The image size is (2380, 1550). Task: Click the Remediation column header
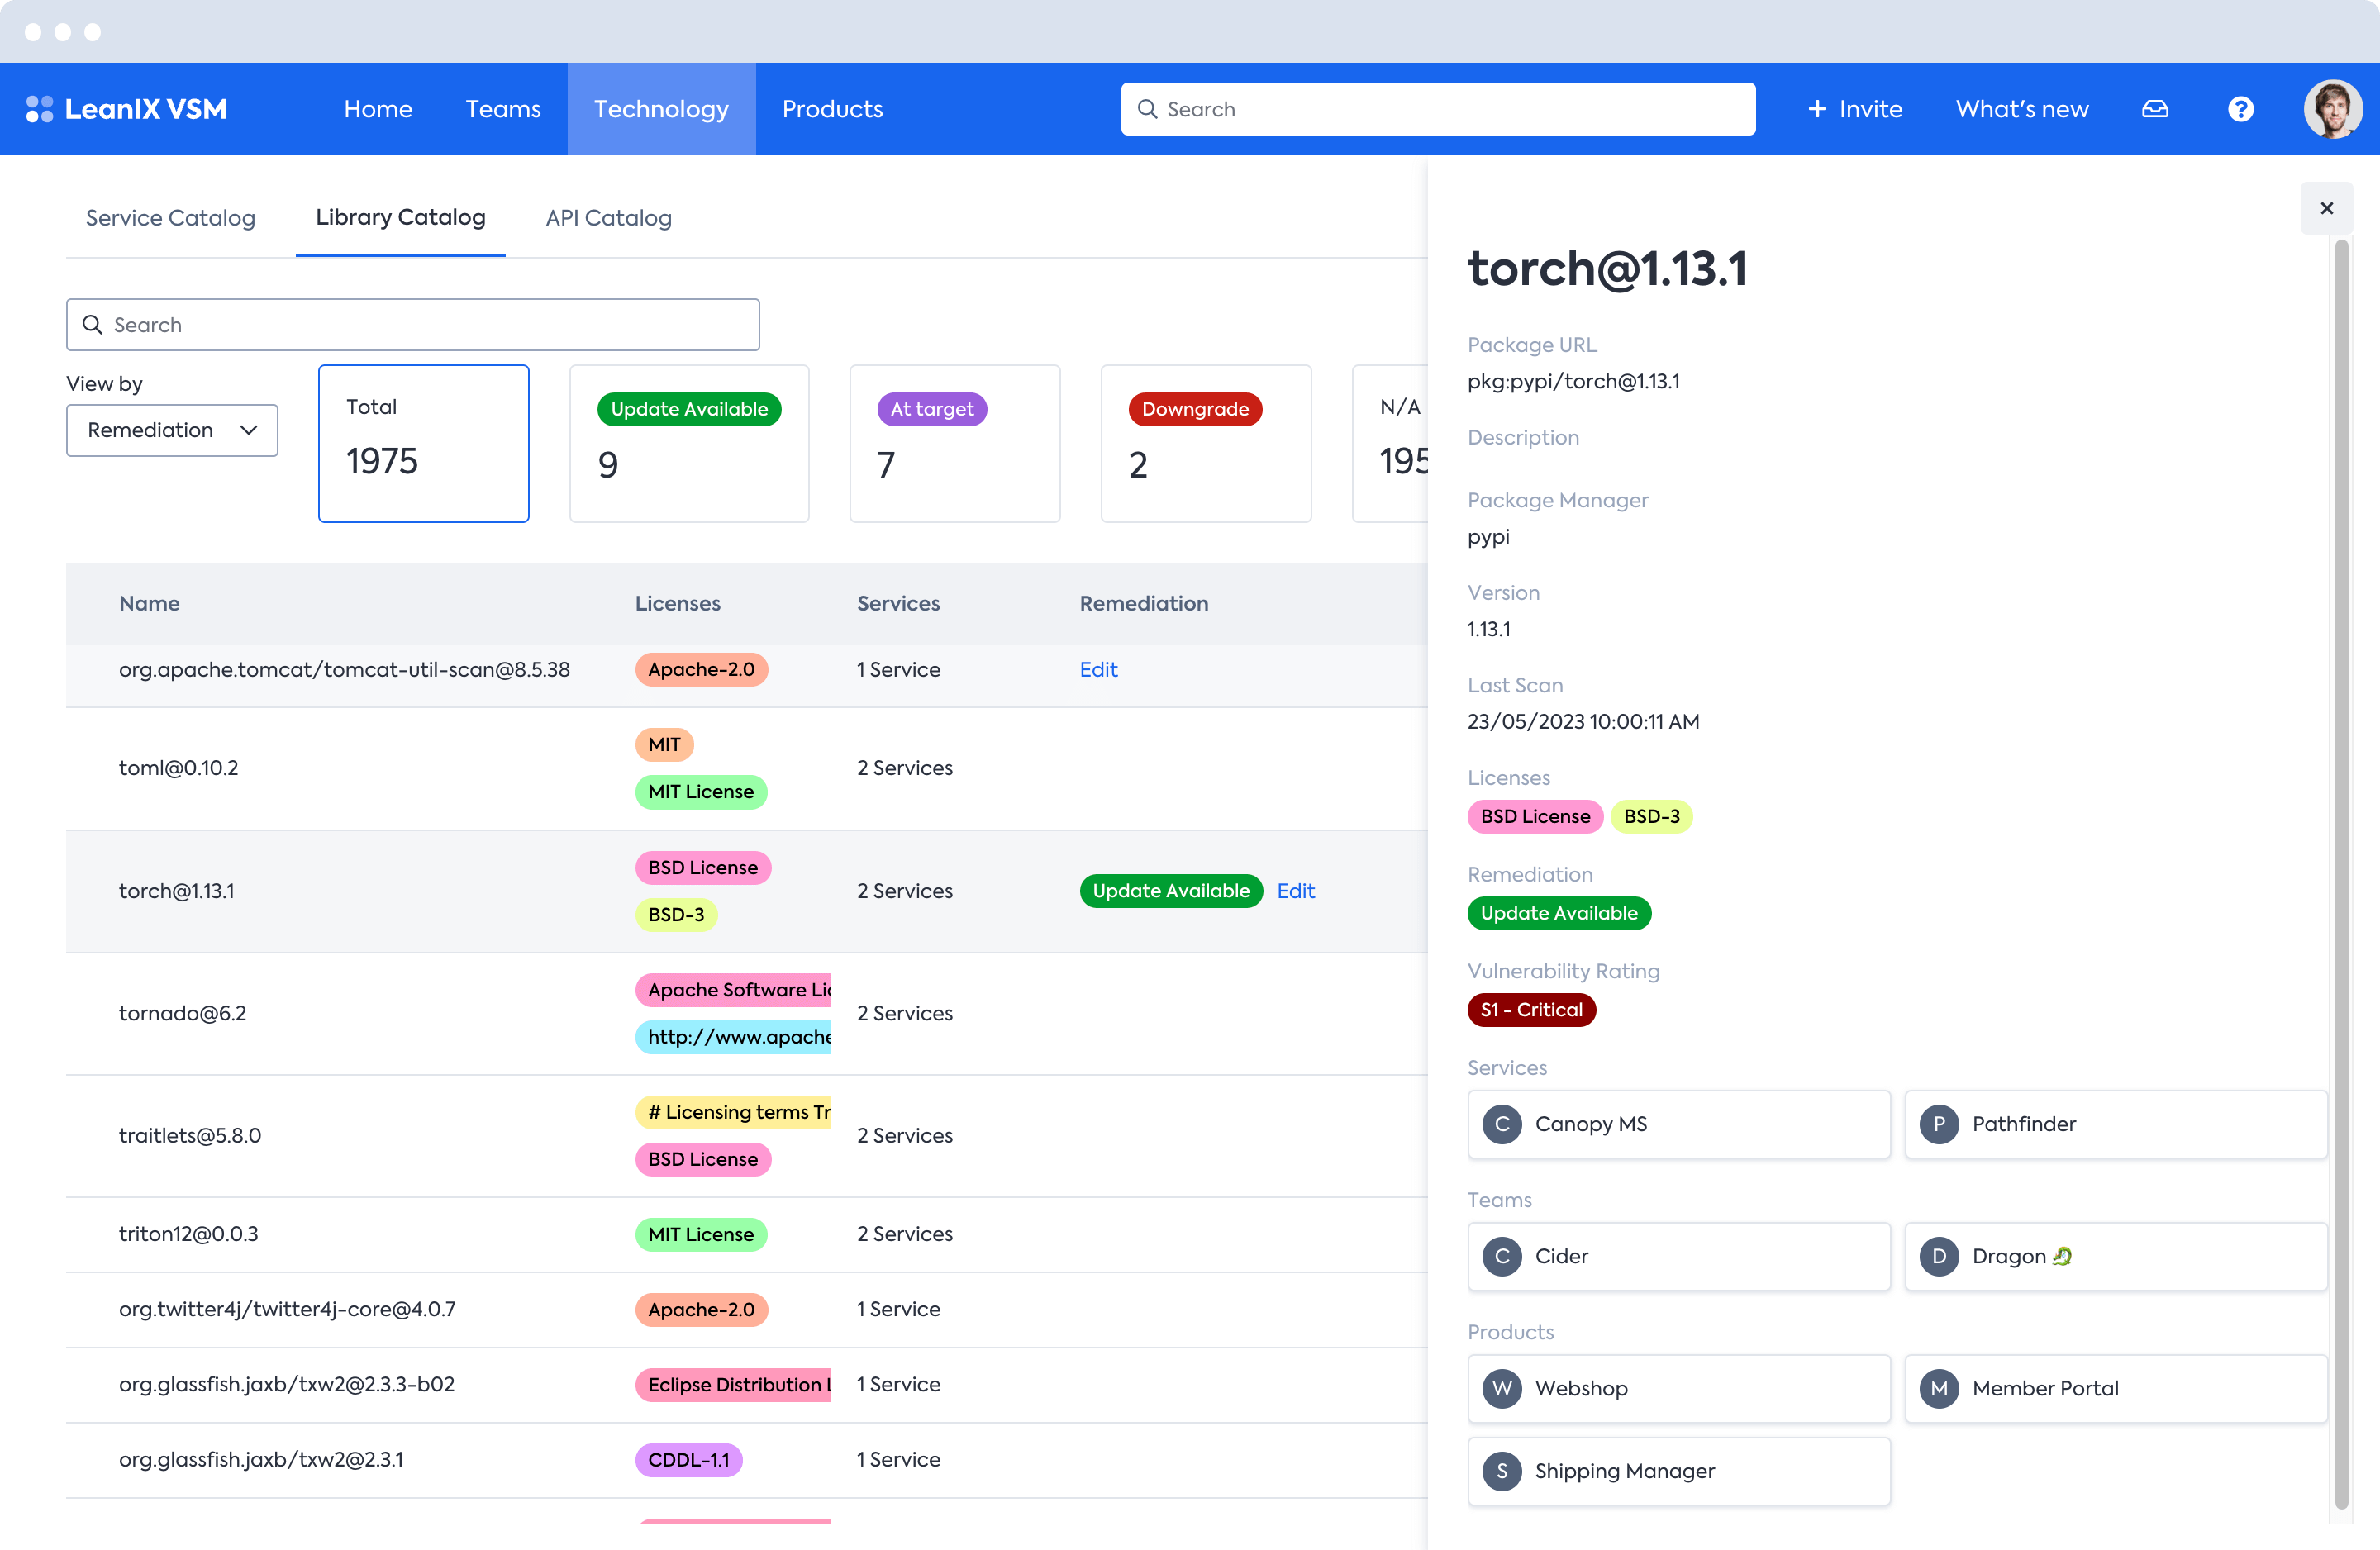[x=1143, y=604]
